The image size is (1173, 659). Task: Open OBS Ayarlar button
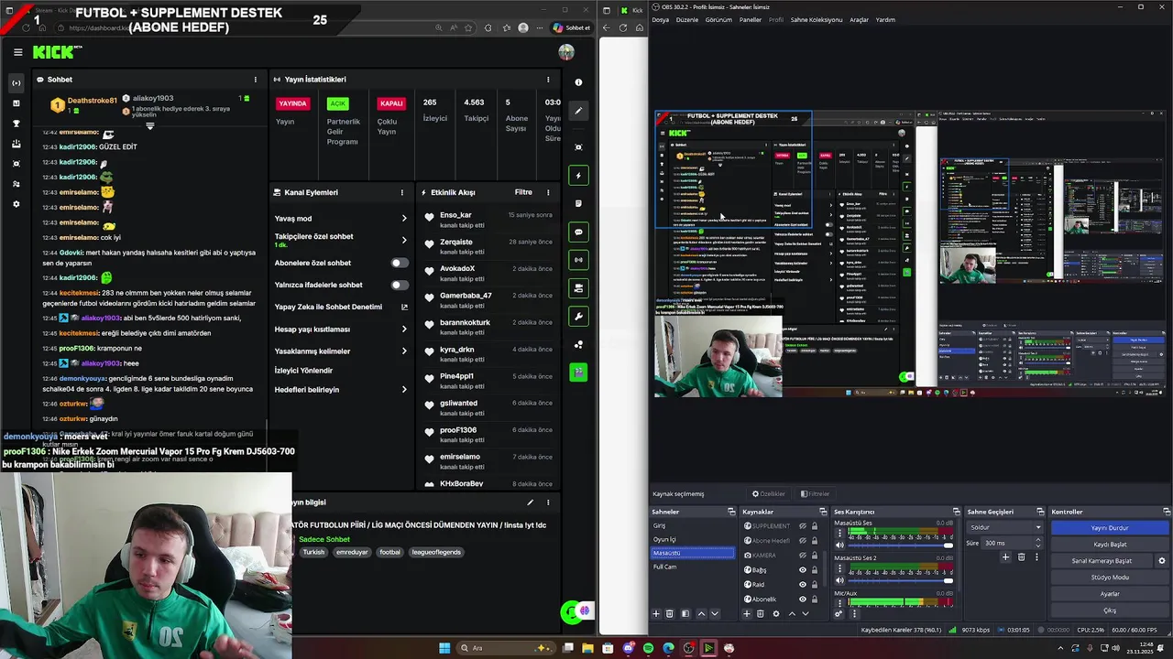tap(1110, 594)
